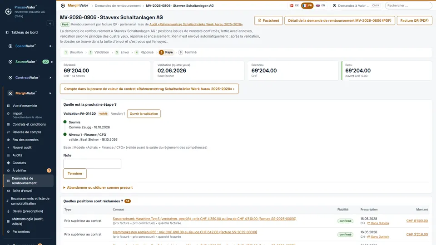
Task: Click the Rechercher search field
Action: click(408, 5)
